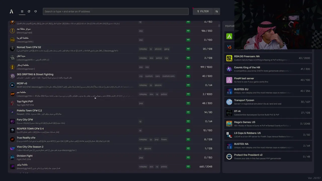
Task: Open RSM.GG Freeroam: NA featured server
Action: [x=268, y=58]
